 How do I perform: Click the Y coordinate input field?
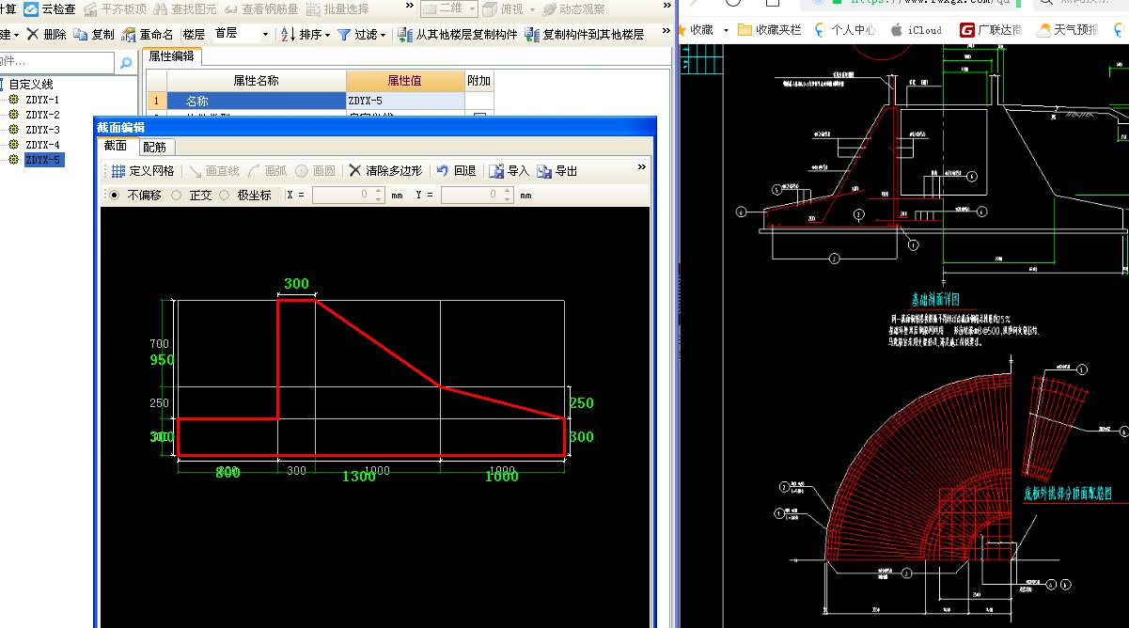pos(476,195)
